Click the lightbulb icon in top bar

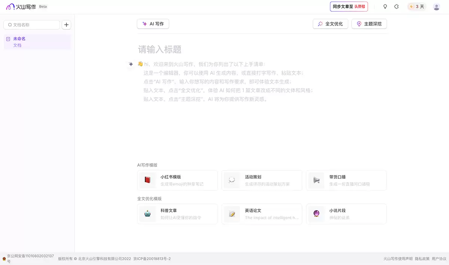click(x=385, y=7)
